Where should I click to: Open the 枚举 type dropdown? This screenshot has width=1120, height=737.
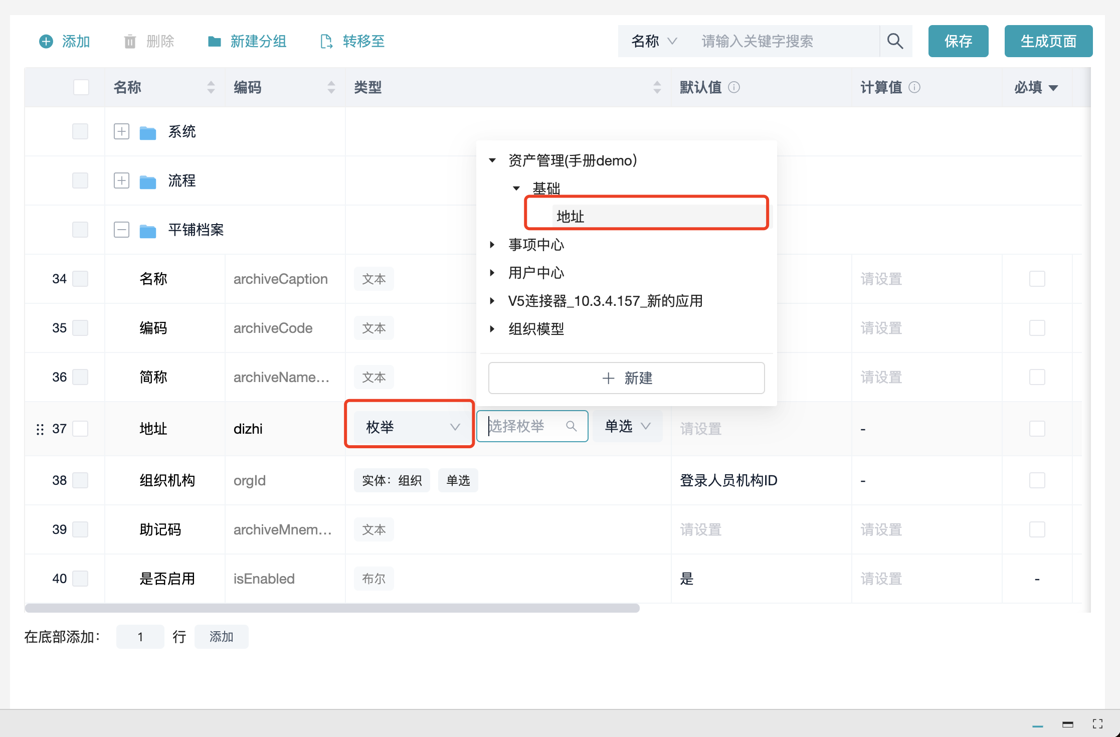point(413,427)
